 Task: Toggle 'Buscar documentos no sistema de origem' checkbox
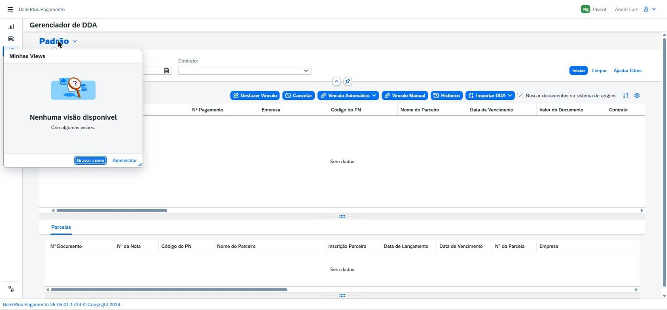pos(520,96)
